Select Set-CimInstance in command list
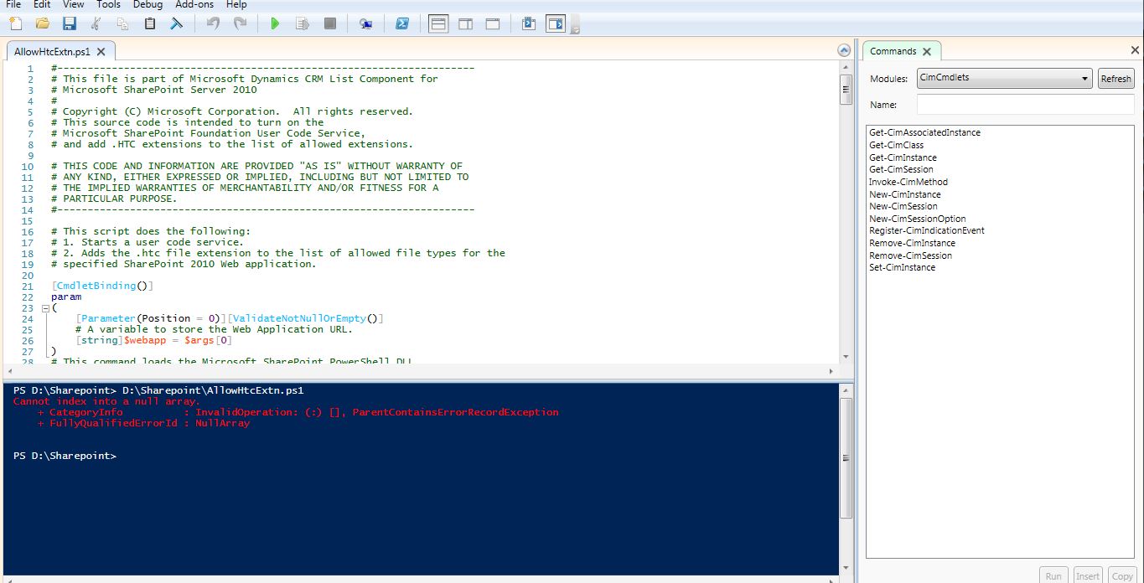The width and height of the screenshot is (1144, 583). point(902,267)
